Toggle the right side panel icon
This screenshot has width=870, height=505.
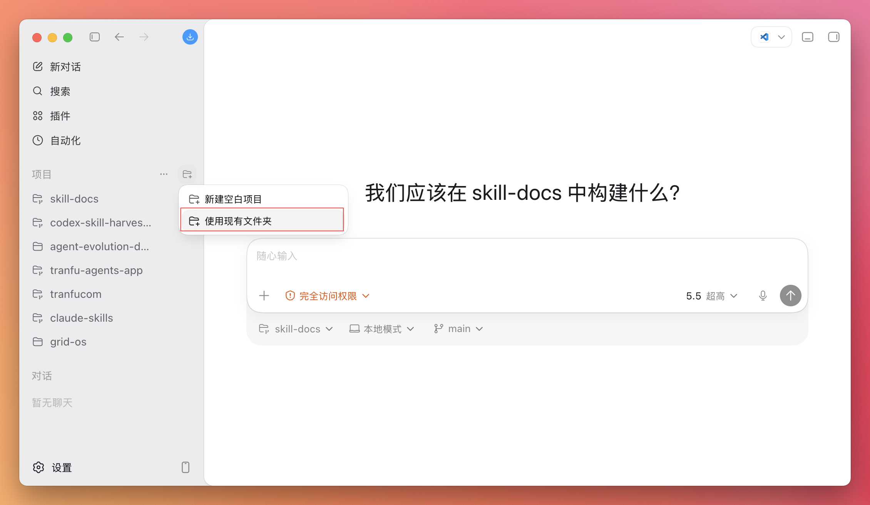[834, 37]
